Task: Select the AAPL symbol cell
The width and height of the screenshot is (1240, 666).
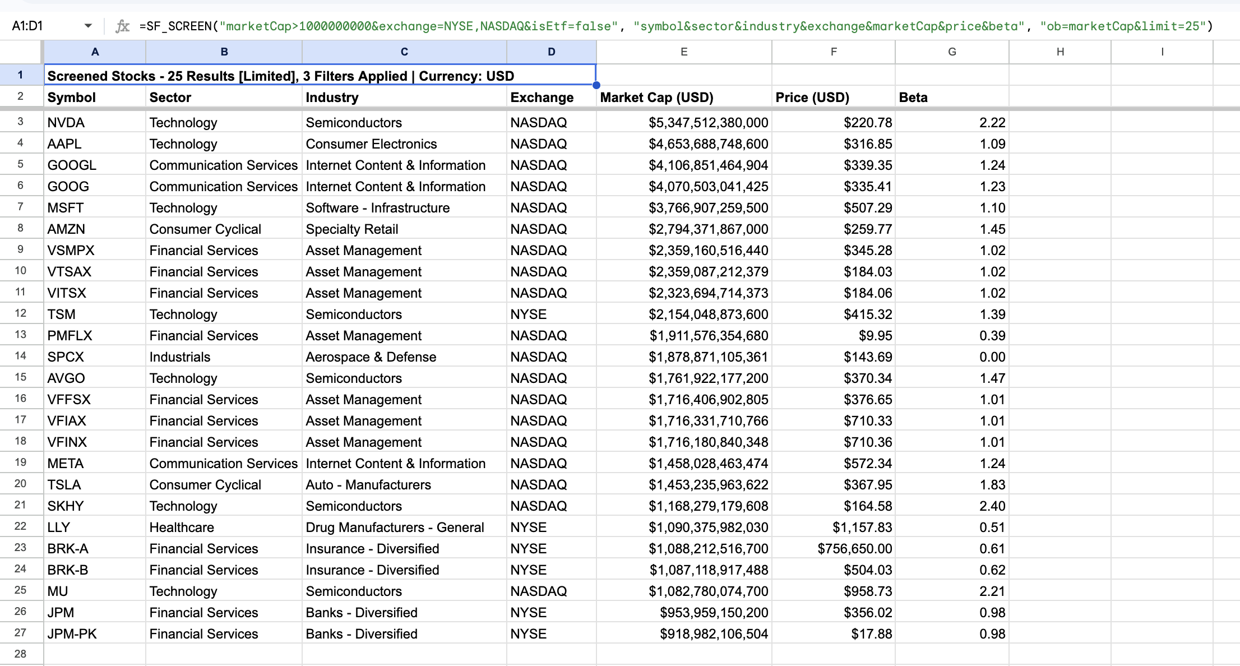Action: point(95,144)
